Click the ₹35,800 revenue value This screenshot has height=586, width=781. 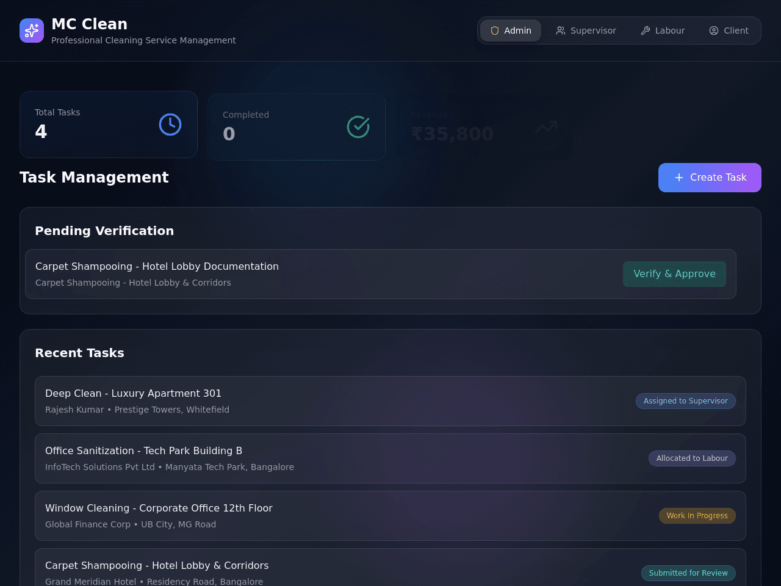click(452, 134)
